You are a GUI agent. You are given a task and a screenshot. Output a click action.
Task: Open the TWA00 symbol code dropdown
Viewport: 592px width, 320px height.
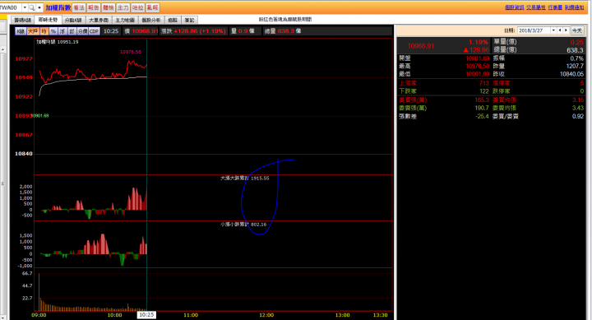25,7
